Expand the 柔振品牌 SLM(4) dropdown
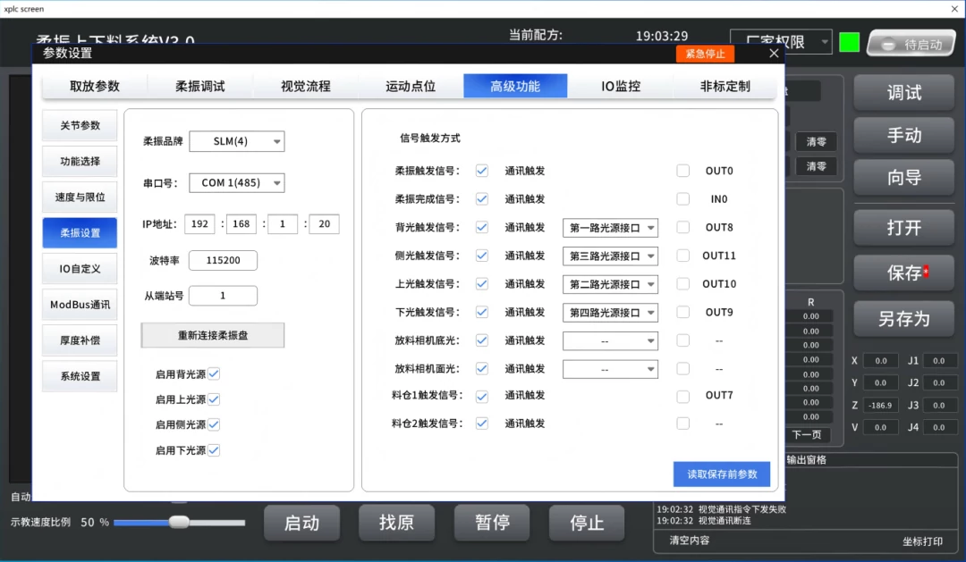This screenshot has height=562, width=966. [x=237, y=141]
